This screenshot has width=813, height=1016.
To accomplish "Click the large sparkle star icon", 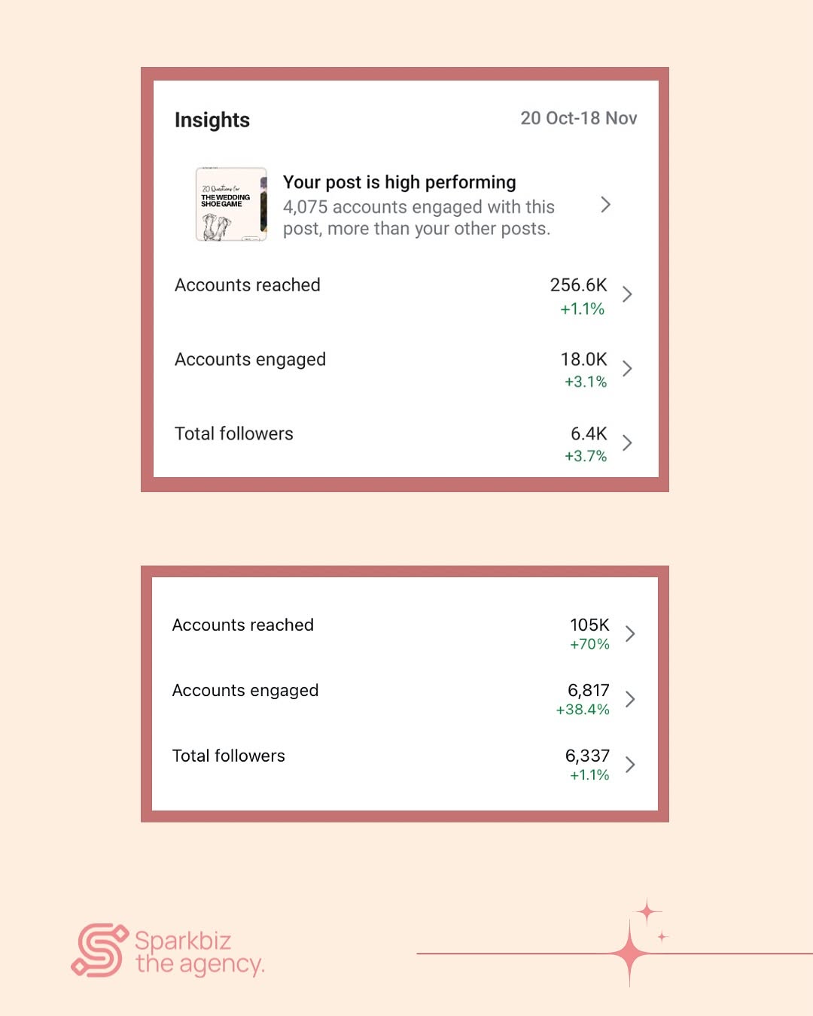I will (x=630, y=954).
